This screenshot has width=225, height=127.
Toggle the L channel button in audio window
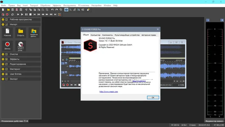click(x=63, y=63)
